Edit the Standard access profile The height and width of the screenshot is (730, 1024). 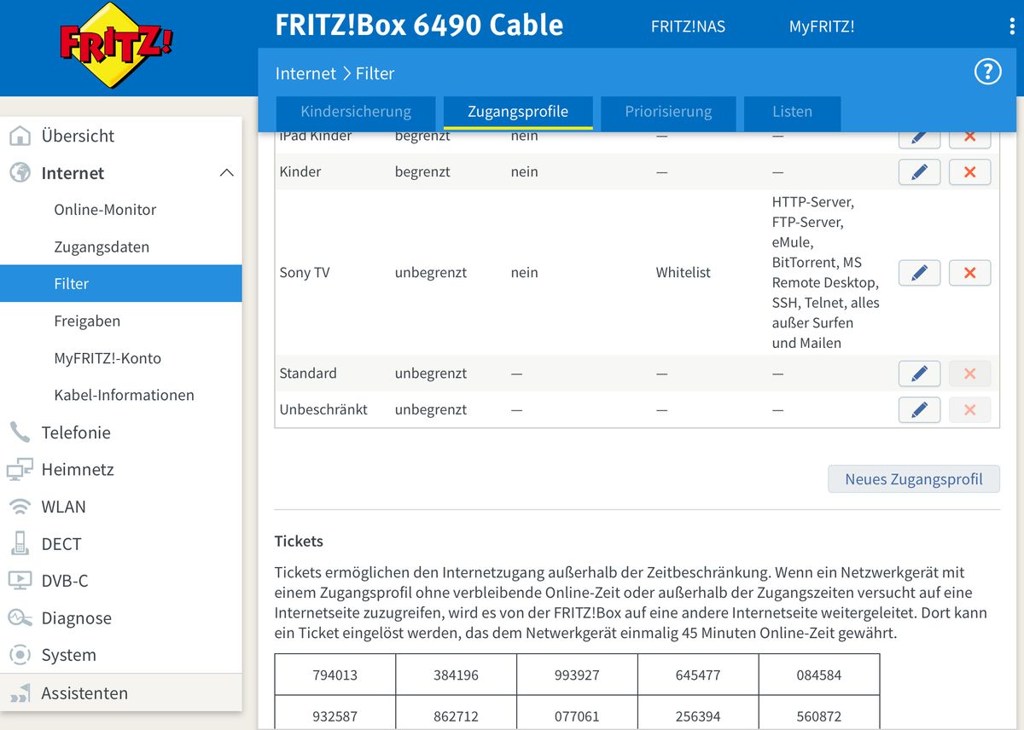tap(919, 374)
